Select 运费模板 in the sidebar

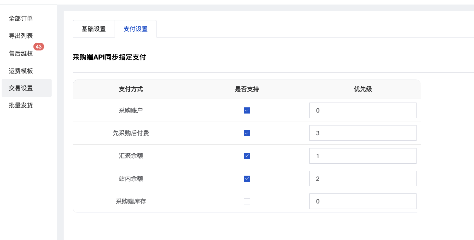point(21,71)
